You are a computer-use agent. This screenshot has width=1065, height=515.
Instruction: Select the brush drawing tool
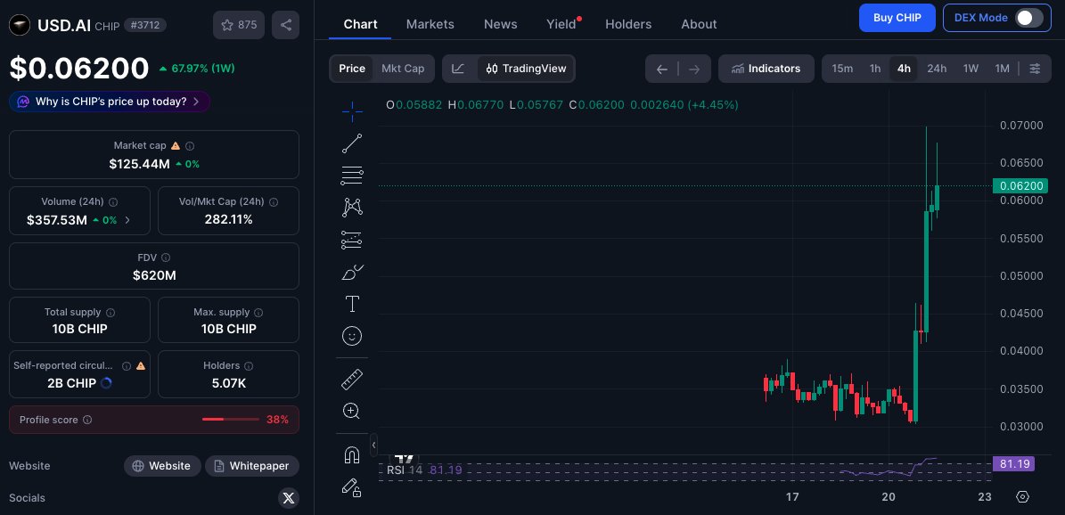click(352, 272)
